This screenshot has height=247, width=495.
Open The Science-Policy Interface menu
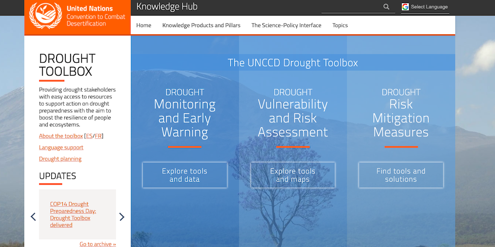click(x=286, y=25)
